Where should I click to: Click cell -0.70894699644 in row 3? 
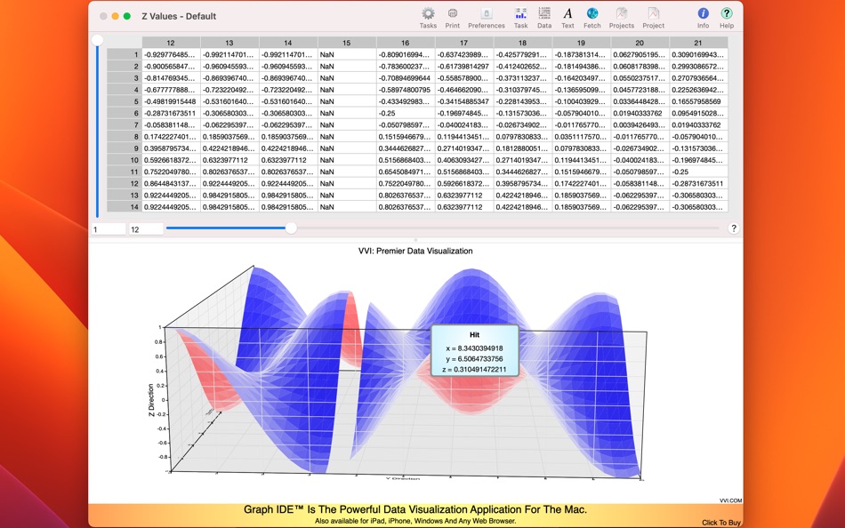click(406, 78)
